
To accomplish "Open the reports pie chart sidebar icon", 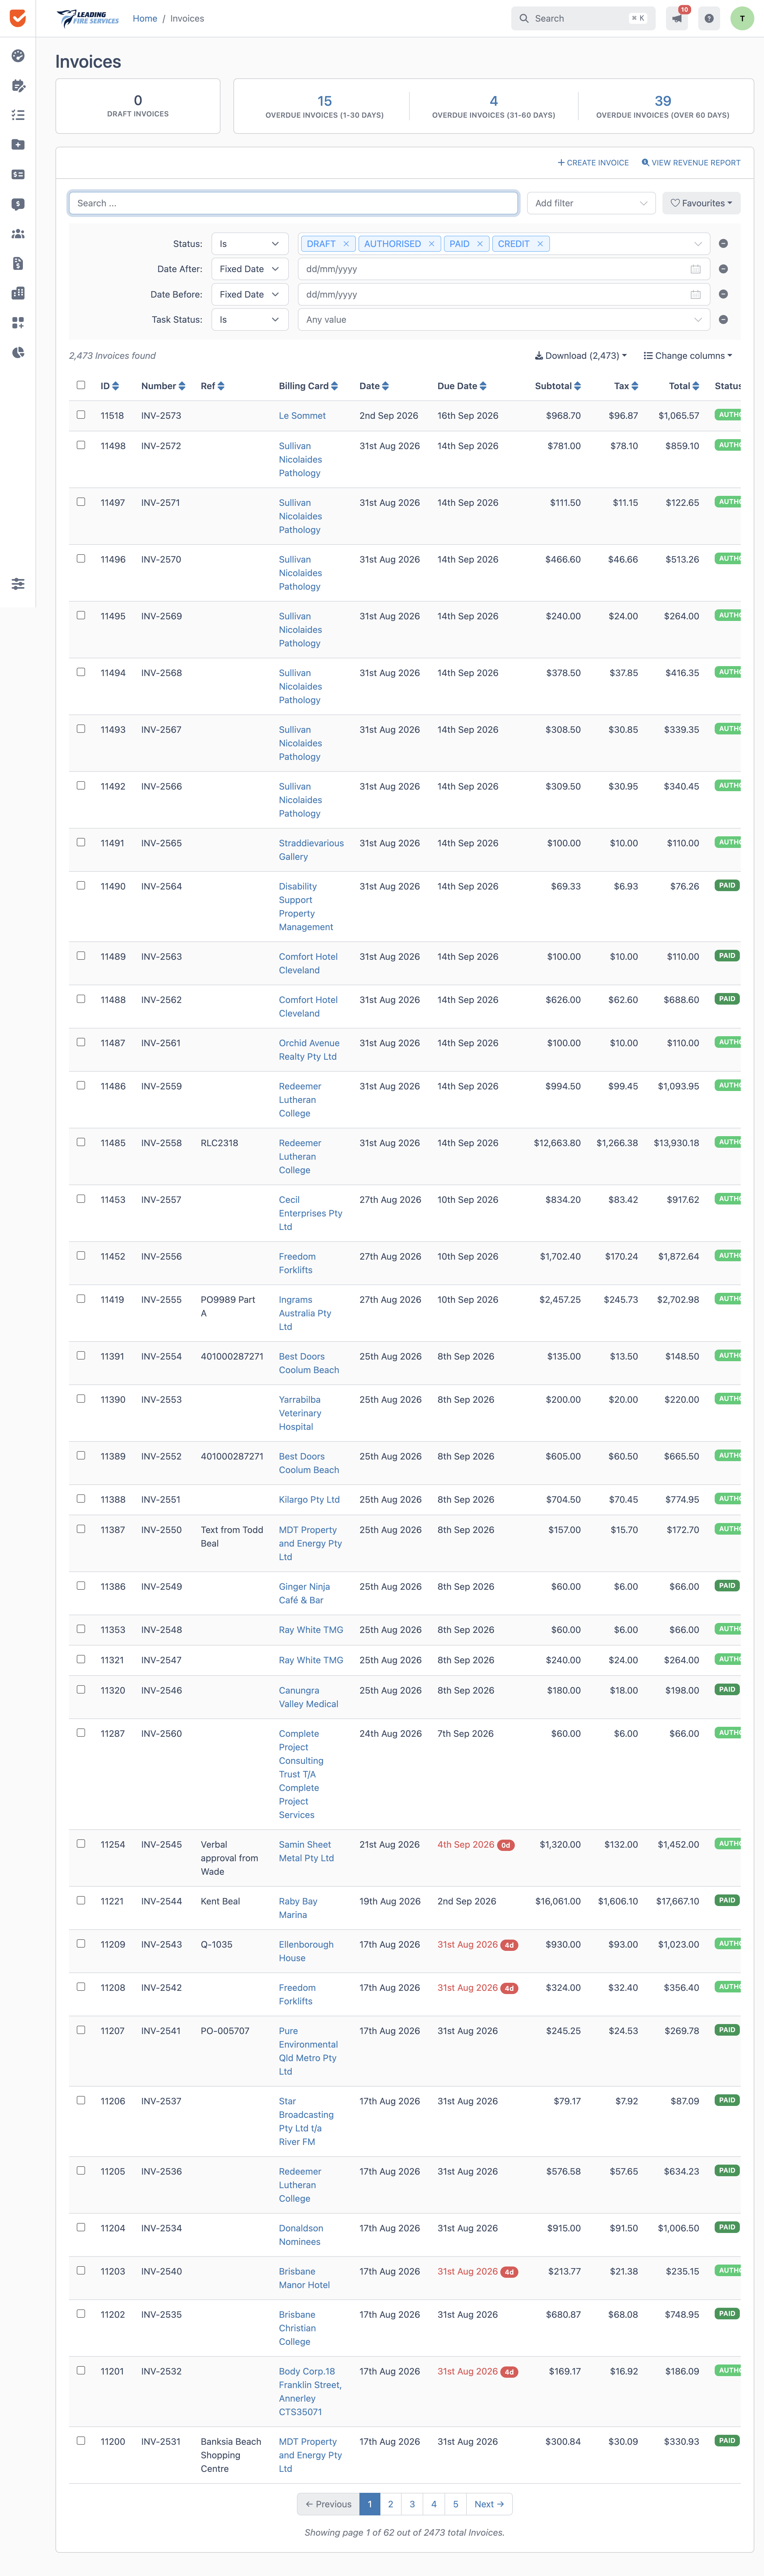I will (18, 352).
